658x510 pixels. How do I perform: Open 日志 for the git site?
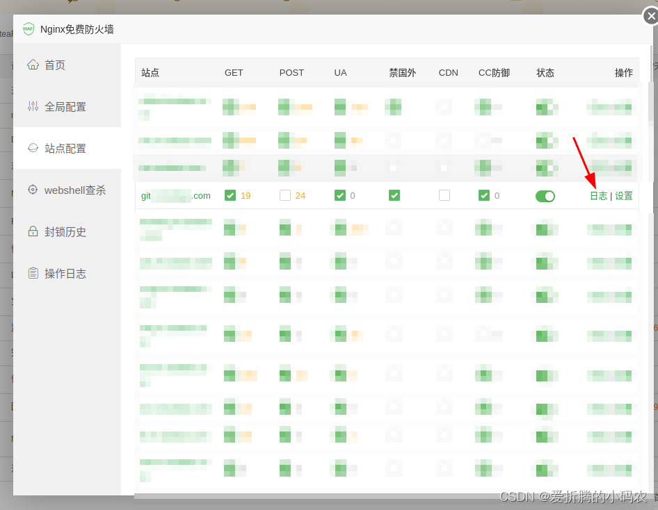point(598,195)
